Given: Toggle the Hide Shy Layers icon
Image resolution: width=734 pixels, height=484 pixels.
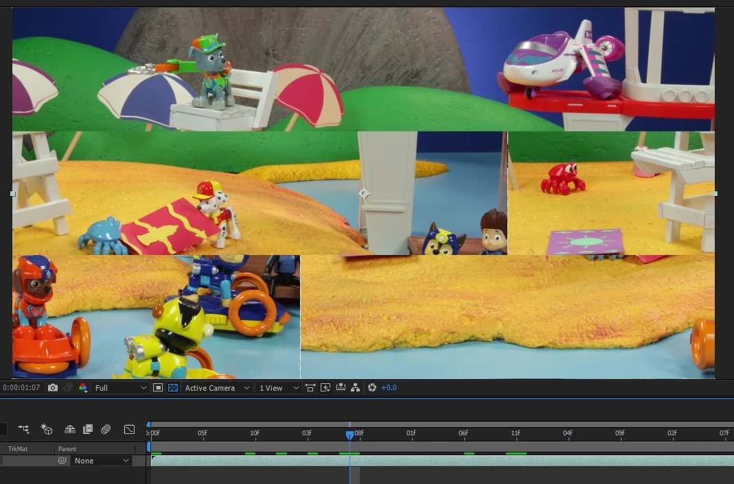Looking at the screenshot, I should (x=70, y=429).
